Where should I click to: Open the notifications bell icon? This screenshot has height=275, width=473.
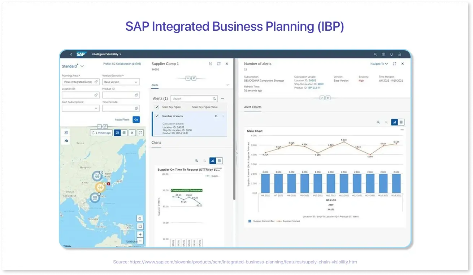point(391,54)
